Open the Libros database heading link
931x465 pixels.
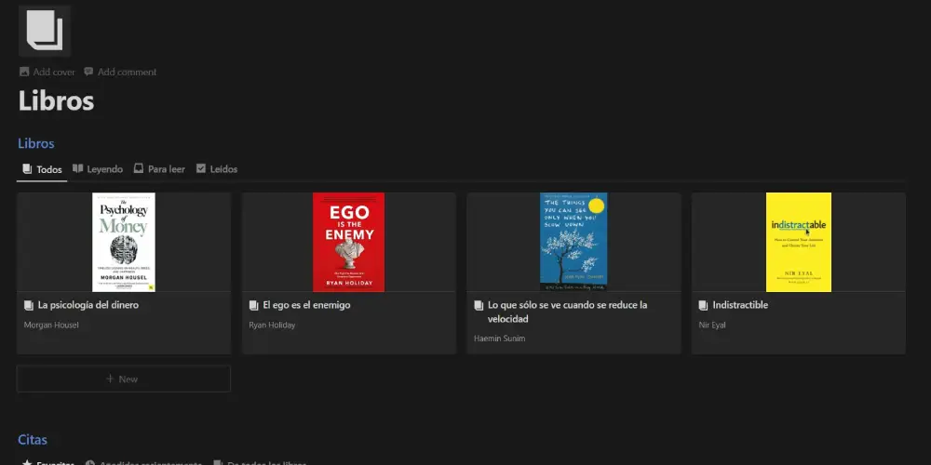point(36,143)
